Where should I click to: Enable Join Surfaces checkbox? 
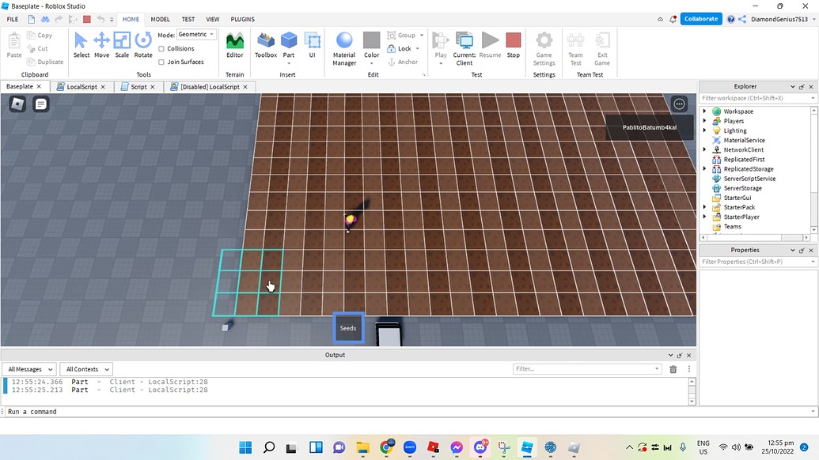click(161, 62)
